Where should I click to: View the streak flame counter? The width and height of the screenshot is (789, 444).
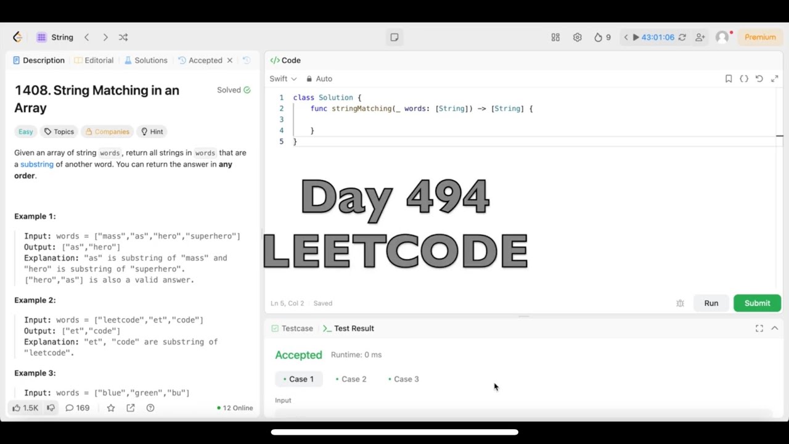coord(602,37)
